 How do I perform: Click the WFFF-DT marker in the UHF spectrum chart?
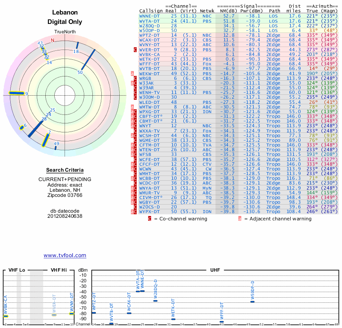pos(221,322)
